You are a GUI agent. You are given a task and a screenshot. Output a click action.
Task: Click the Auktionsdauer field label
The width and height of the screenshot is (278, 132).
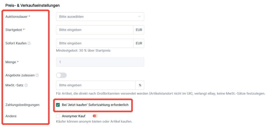coord(16,17)
